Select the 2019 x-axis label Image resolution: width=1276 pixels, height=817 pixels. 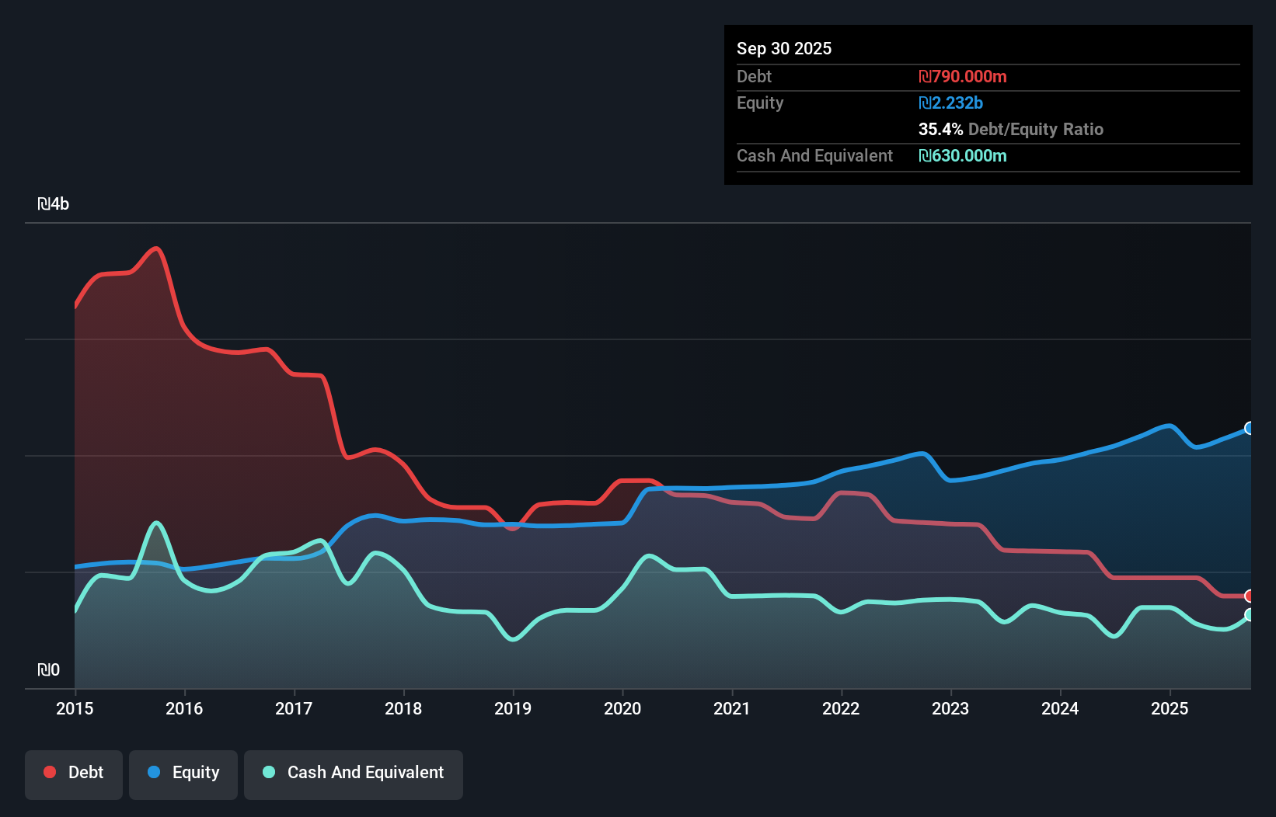click(513, 708)
